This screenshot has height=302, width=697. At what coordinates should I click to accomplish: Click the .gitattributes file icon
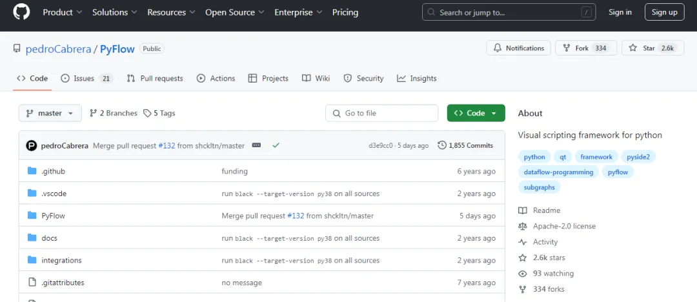(x=32, y=283)
